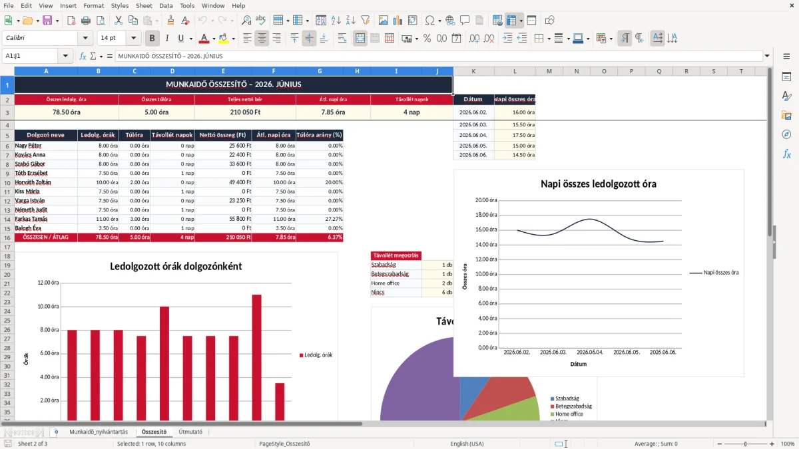Image resolution: width=799 pixels, height=449 pixels.
Task: Open the sidebar Gallery icon
Action: coord(786,115)
